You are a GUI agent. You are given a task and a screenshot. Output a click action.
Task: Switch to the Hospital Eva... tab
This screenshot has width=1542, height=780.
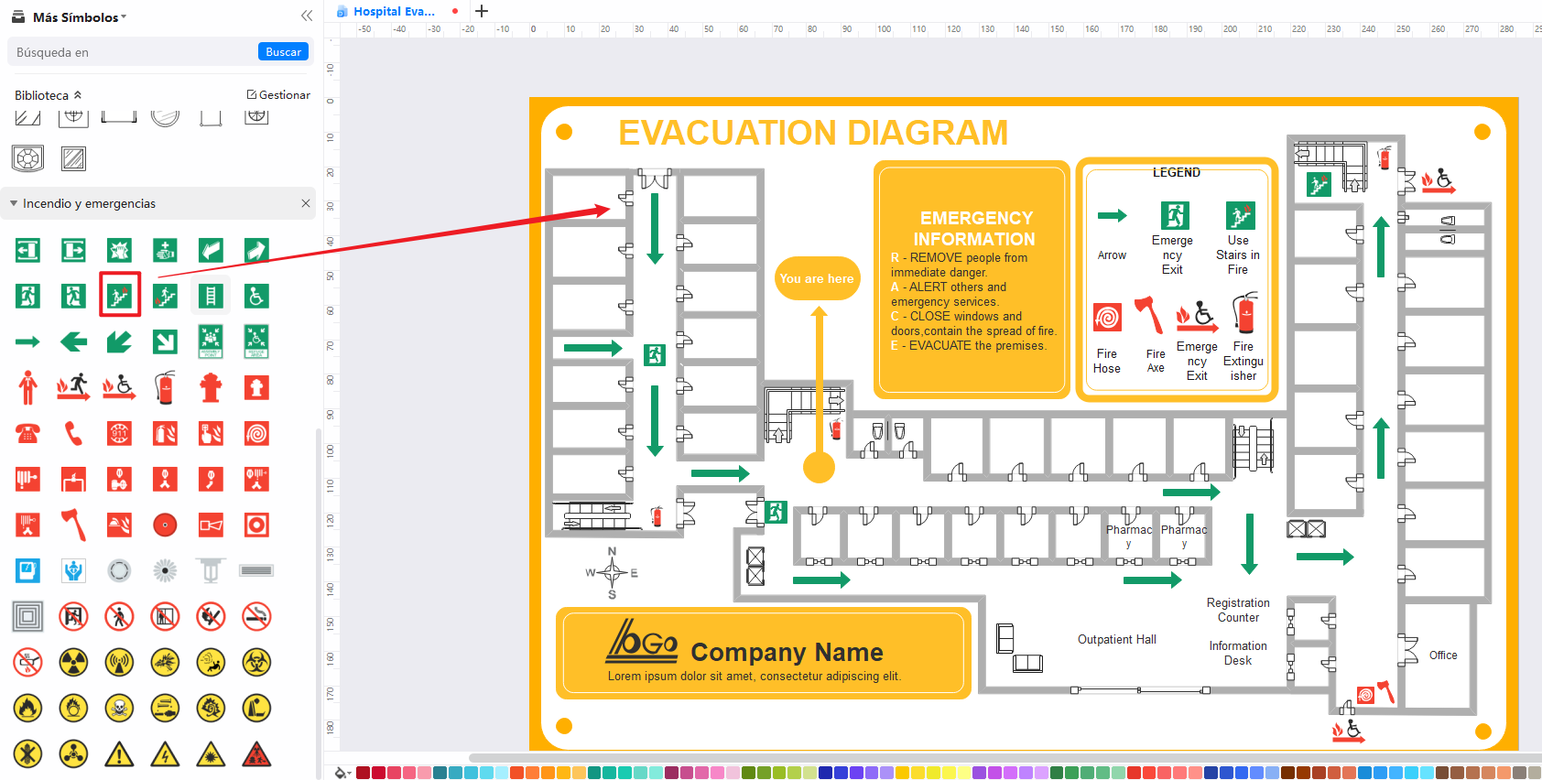coord(394,11)
